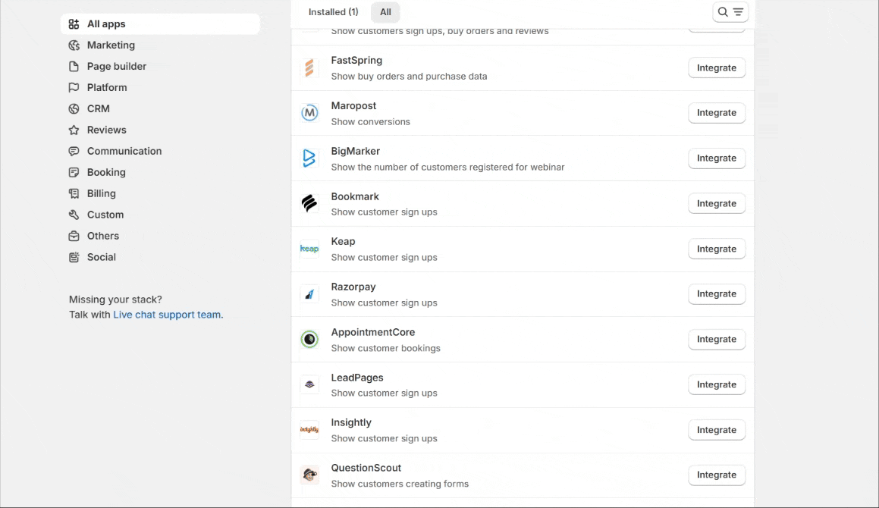Click the BigMarker app name
The height and width of the screenshot is (508, 879).
point(356,152)
